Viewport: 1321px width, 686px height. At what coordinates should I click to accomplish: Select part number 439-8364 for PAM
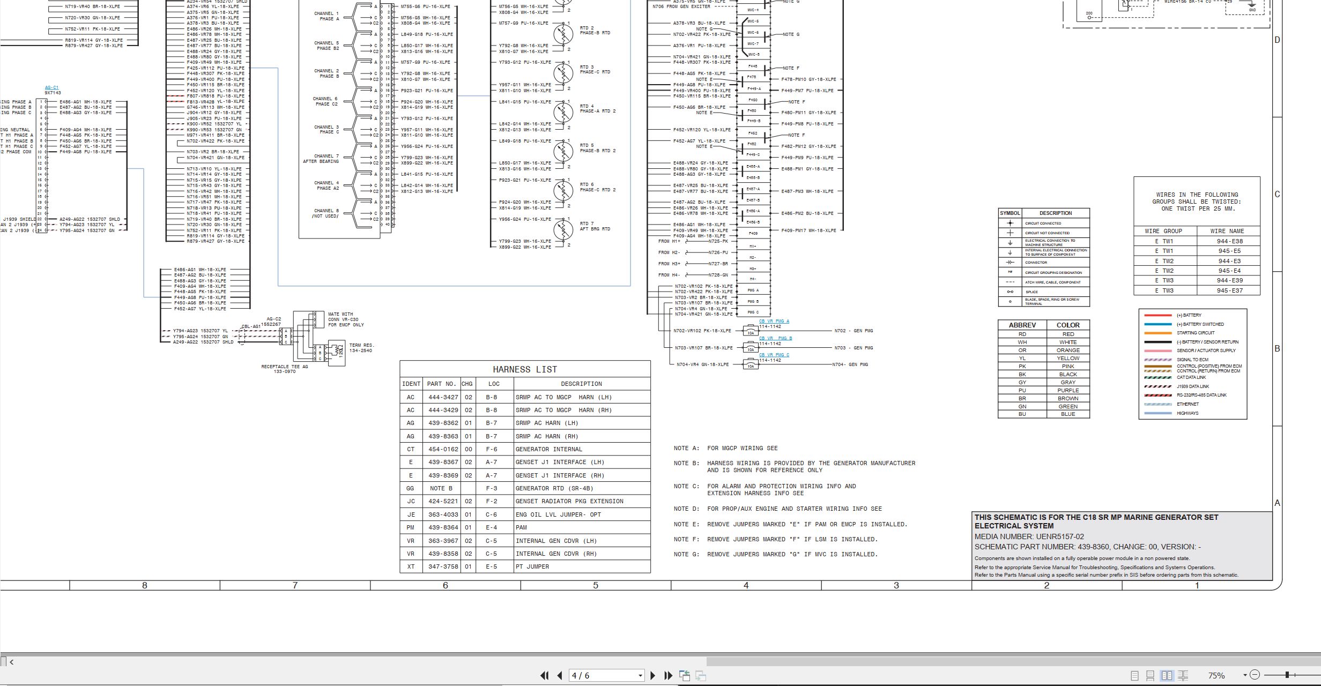coord(443,527)
